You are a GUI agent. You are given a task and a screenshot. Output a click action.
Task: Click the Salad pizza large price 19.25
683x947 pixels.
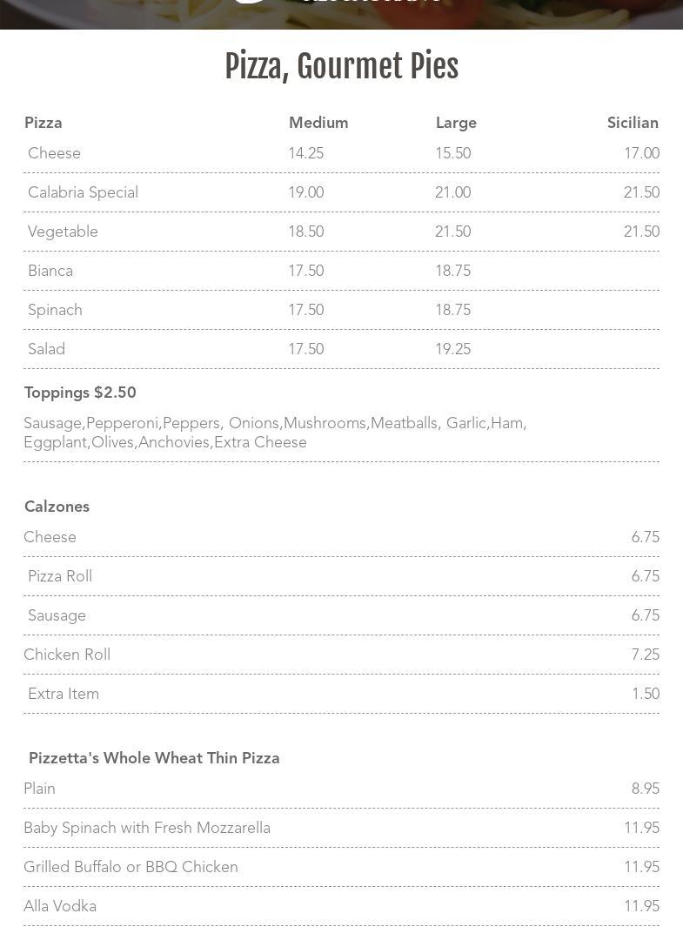coord(453,349)
